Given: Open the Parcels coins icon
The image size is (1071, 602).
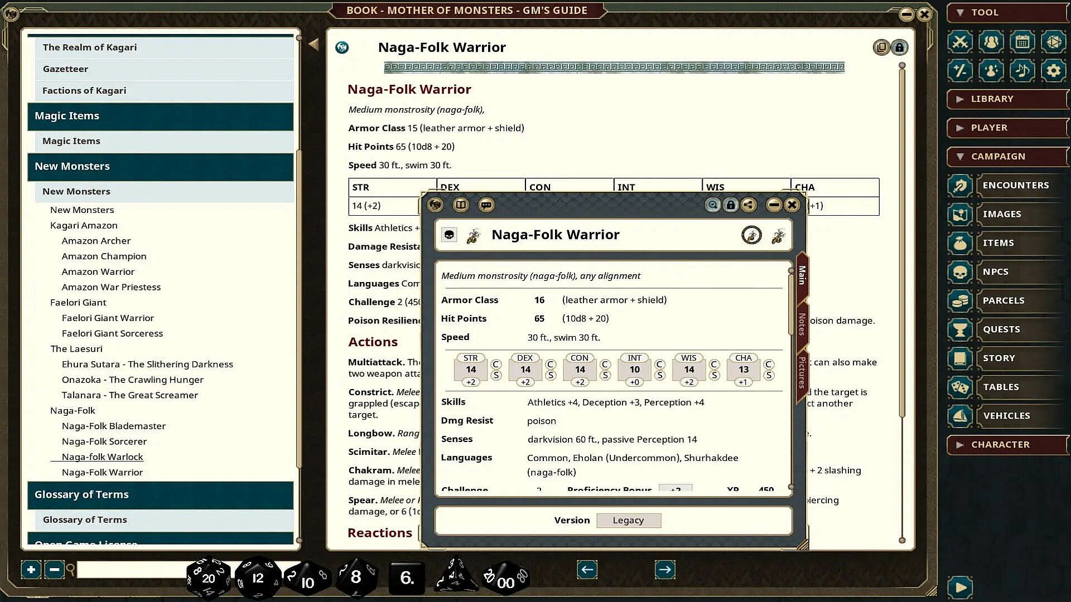Looking at the screenshot, I should tap(959, 301).
